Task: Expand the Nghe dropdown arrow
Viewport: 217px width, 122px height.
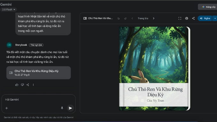Action: tap(215, 18)
